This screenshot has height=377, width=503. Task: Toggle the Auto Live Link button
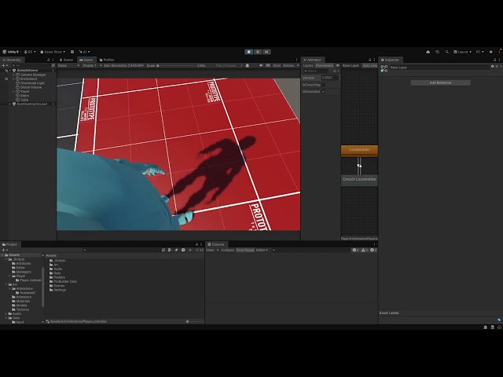(x=369, y=65)
